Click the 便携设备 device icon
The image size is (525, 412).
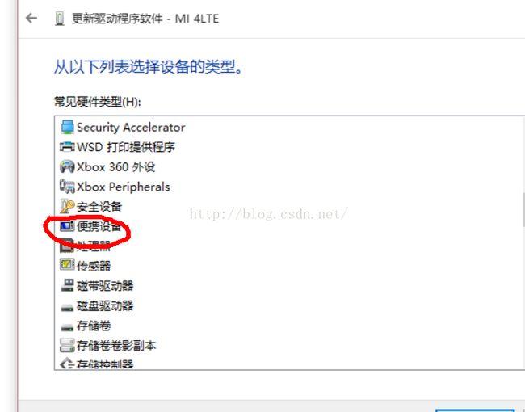[x=67, y=226]
